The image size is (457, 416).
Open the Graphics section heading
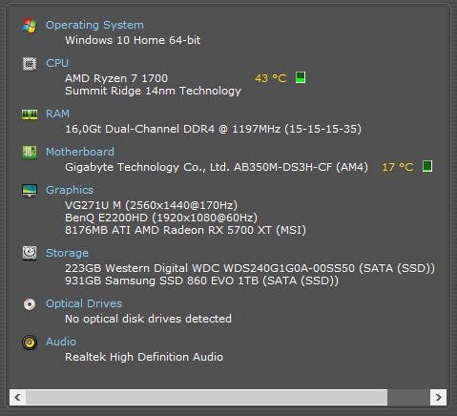point(70,190)
